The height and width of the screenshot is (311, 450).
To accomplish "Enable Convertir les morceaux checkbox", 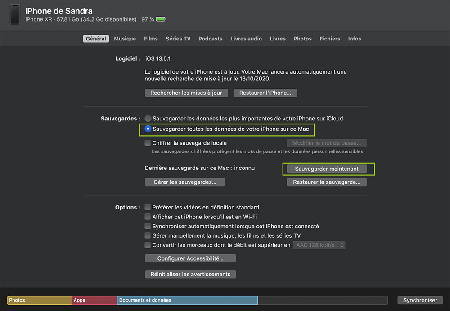I will point(148,245).
